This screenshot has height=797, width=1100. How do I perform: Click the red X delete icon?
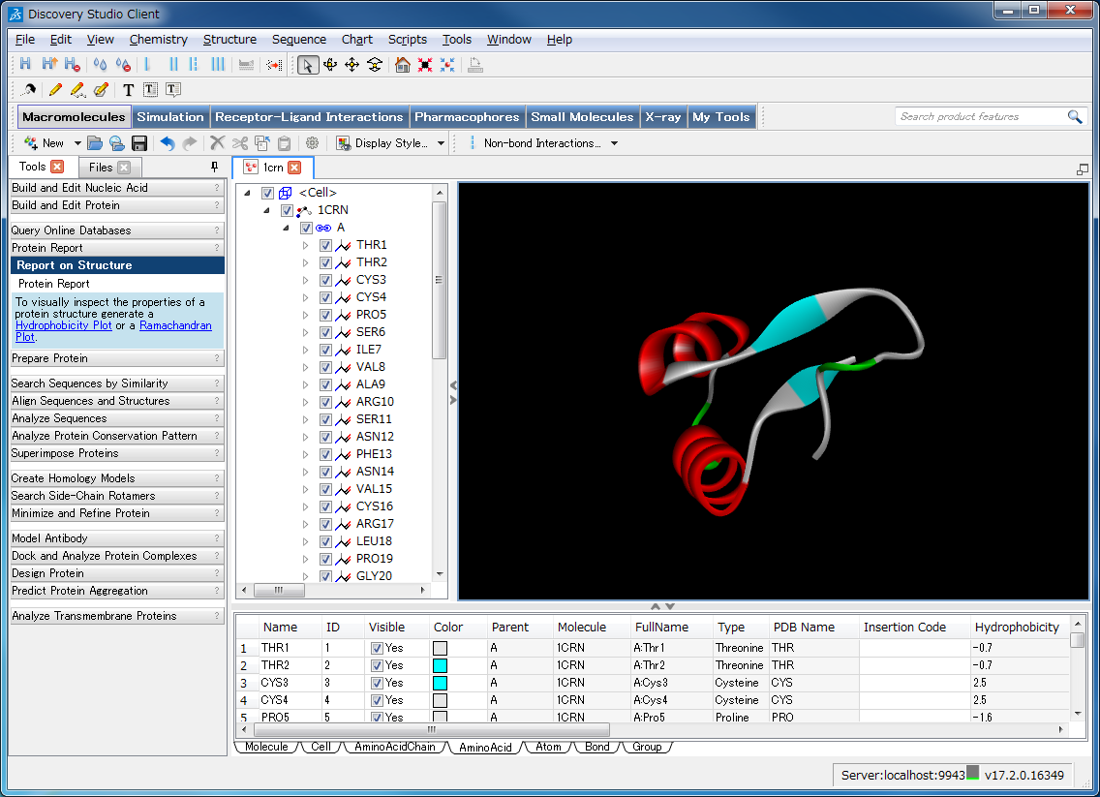218,143
